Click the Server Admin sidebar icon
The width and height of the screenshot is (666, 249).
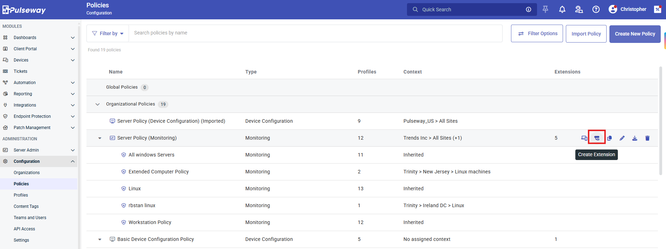5,150
